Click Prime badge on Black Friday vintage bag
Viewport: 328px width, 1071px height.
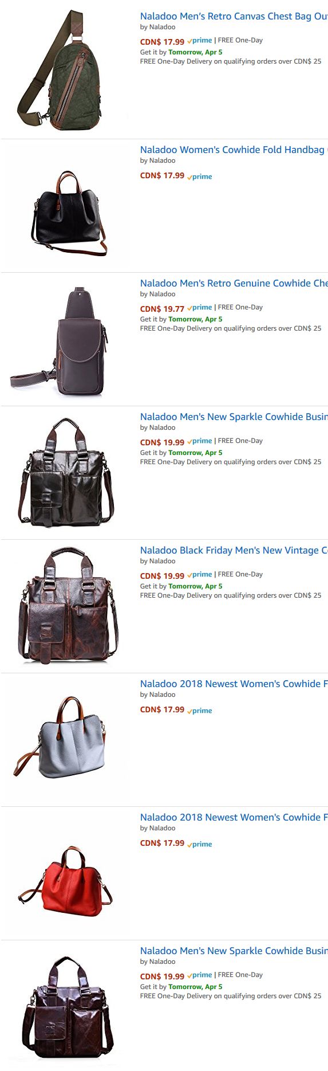point(200,575)
